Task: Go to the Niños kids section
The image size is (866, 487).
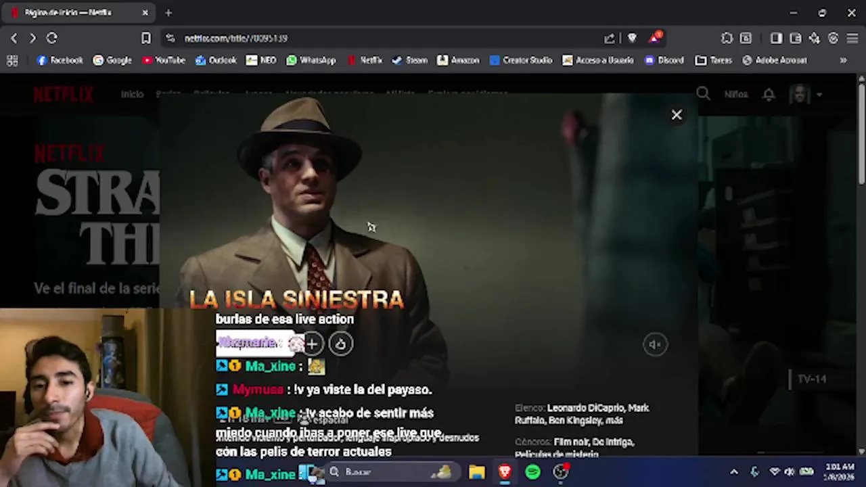Action: pyautogui.click(x=736, y=95)
